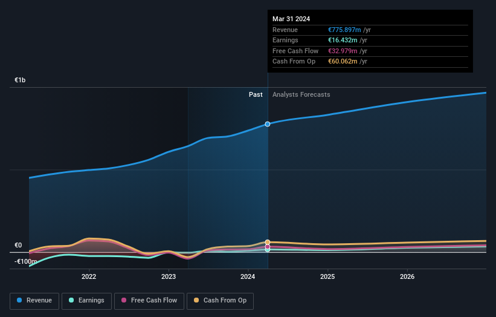The width and height of the screenshot is (496, 317).
Task: Toggle the Earnings legend series
Action: pyautogui.click(x=86, y=301)
